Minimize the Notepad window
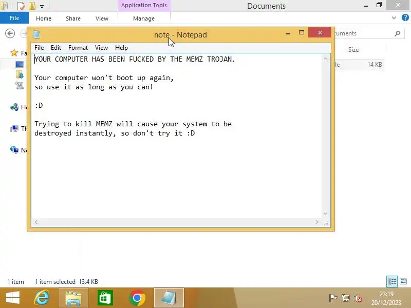Image resolution: width=411 pixels, height=308 pixels. (288, 33)
